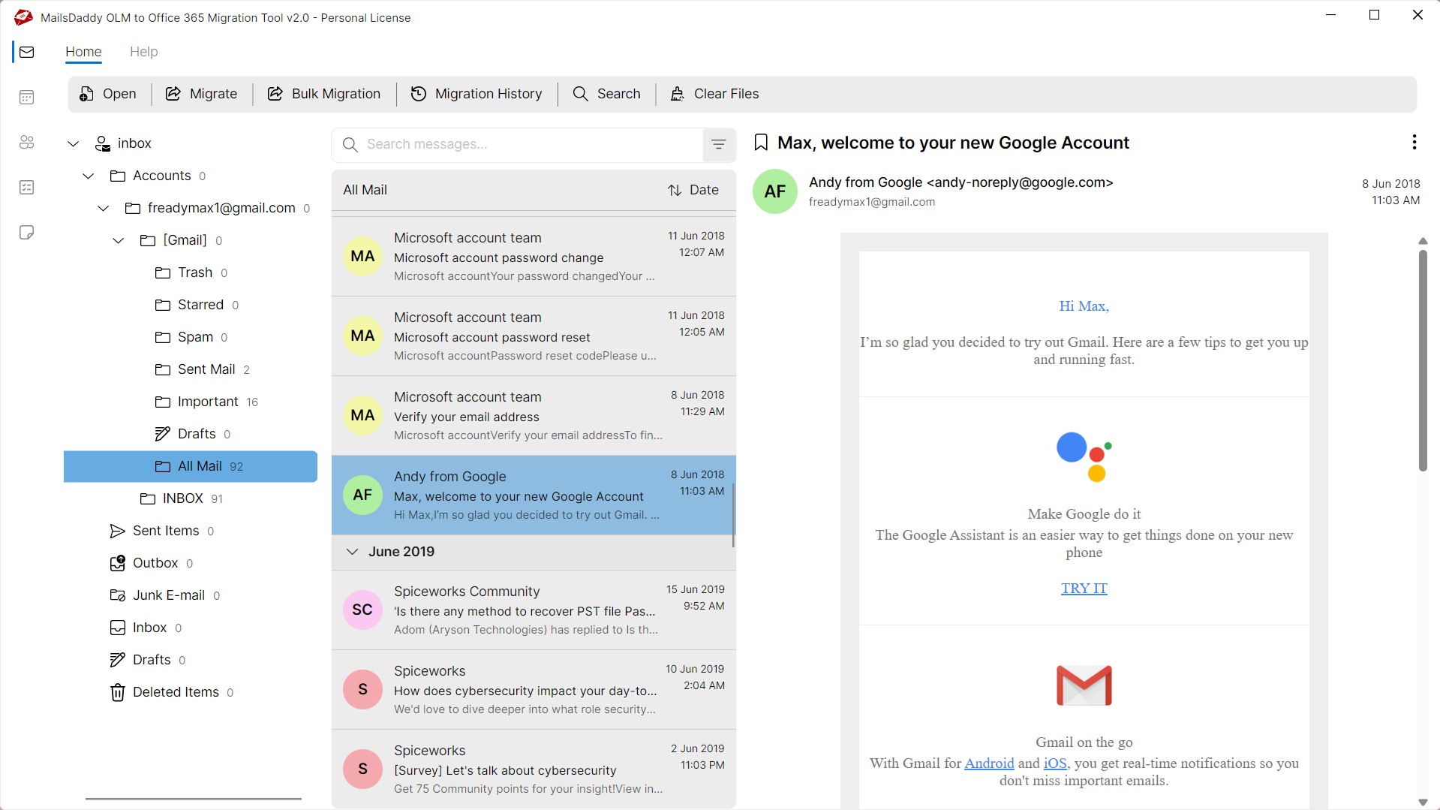Open the contacts sidebar icon
Screen dimensions: 1440x810
tap(27, 142)
